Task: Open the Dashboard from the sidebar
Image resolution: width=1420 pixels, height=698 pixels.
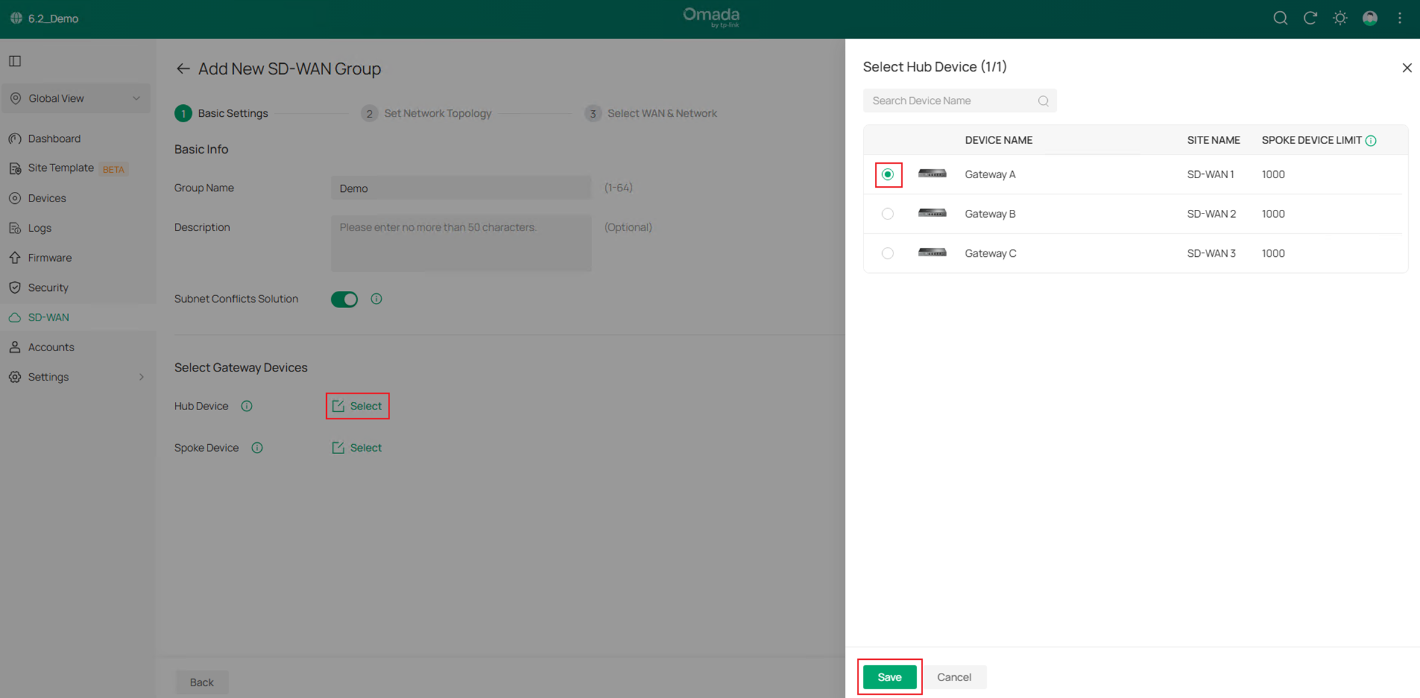Action: pos(54,138)
